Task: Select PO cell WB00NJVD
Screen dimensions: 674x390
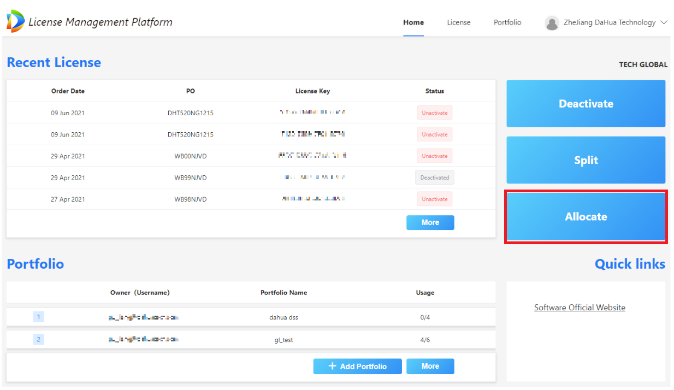Action: [x=191, y=156]
